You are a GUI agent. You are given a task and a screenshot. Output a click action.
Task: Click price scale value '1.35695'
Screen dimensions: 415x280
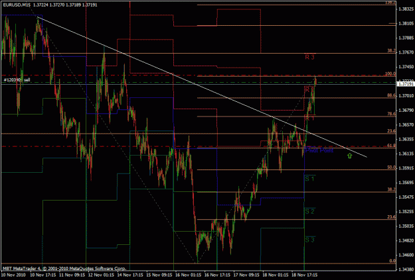pos(406,183)
